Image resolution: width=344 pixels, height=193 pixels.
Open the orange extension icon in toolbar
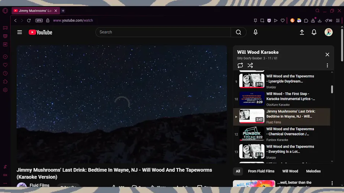pos(292,20)
